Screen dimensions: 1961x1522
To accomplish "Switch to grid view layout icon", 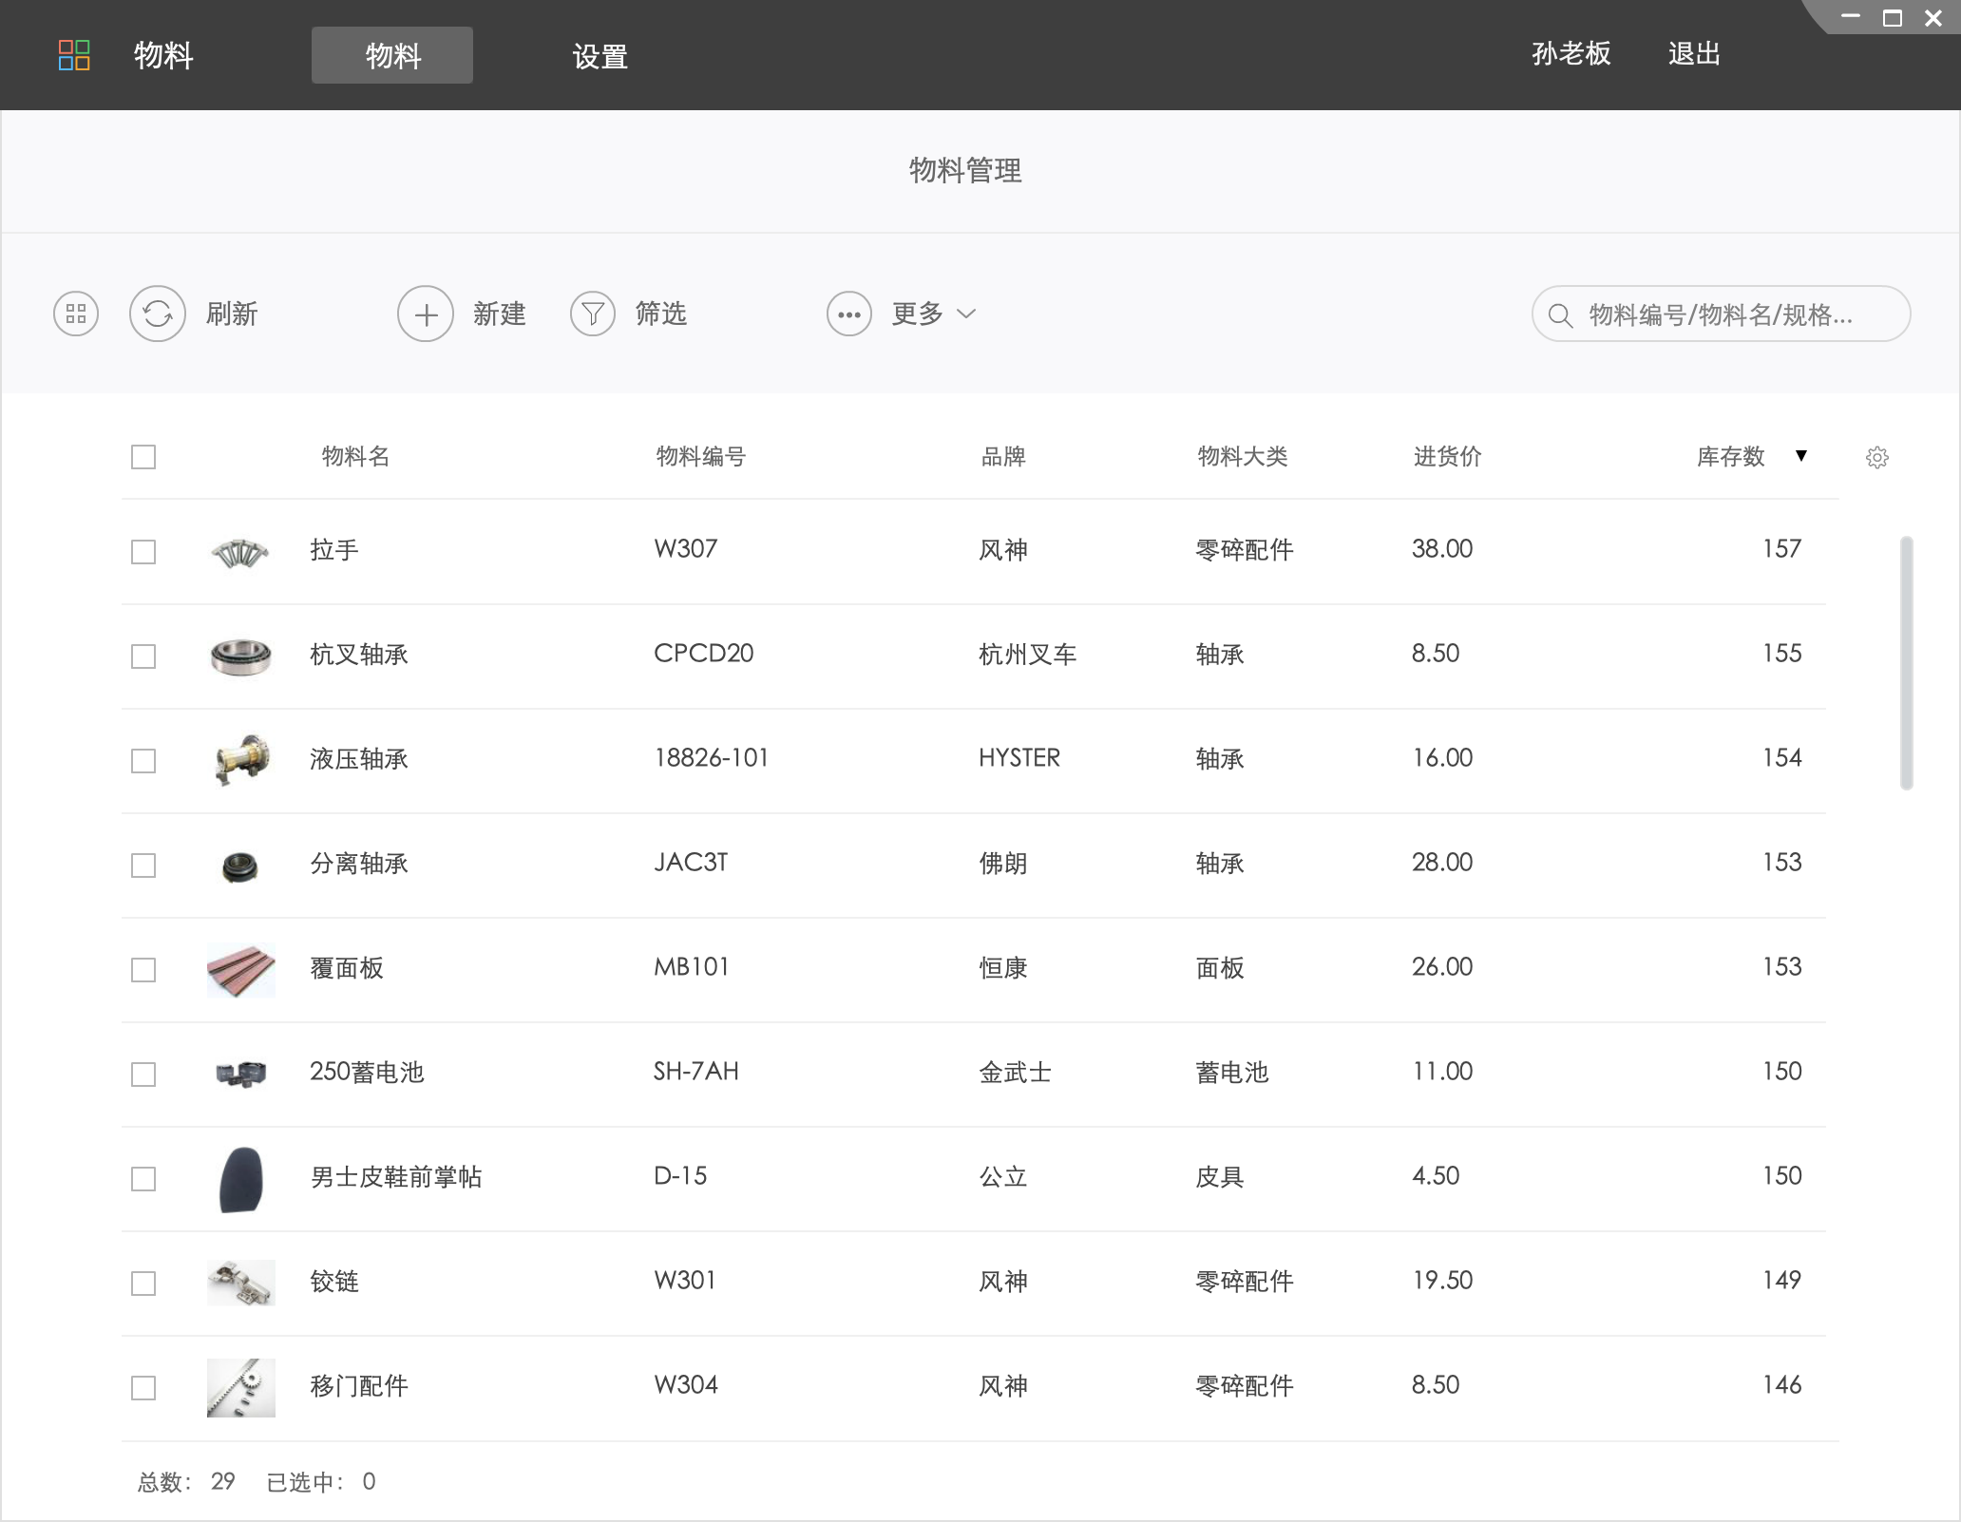I will [x=76, y=314].
